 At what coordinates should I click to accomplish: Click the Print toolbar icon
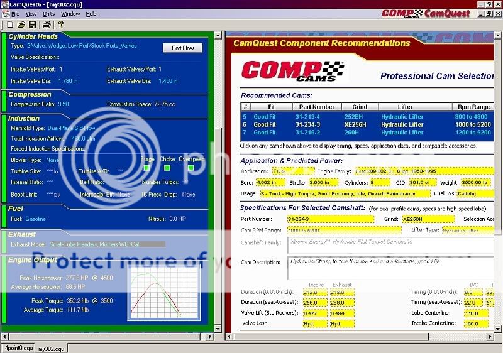click(x=46, y=24)
